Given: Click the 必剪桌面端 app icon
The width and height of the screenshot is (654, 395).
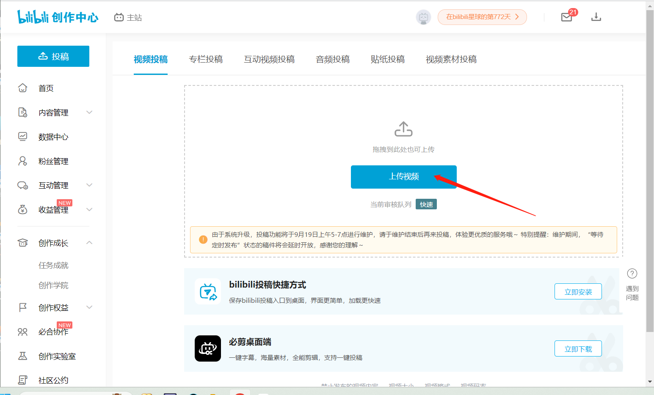Looking at the screenshot, I should pos(208,348).
